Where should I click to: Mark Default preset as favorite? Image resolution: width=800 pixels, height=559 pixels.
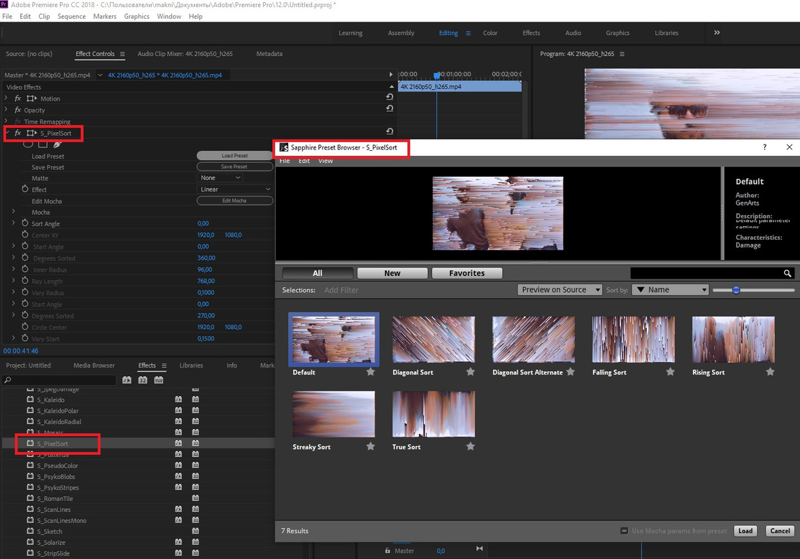[371, 372]
